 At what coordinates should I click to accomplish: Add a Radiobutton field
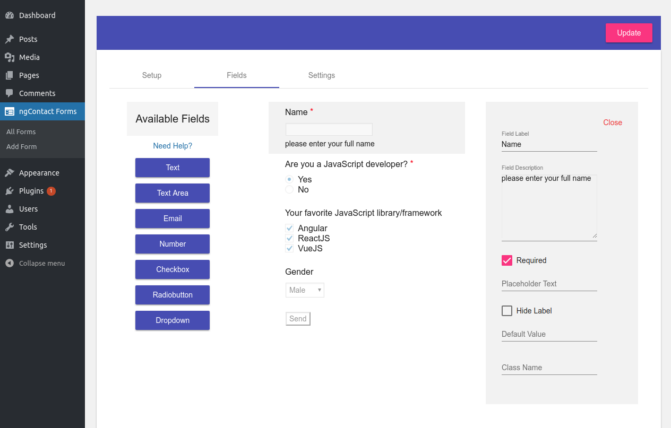point(173,295)
